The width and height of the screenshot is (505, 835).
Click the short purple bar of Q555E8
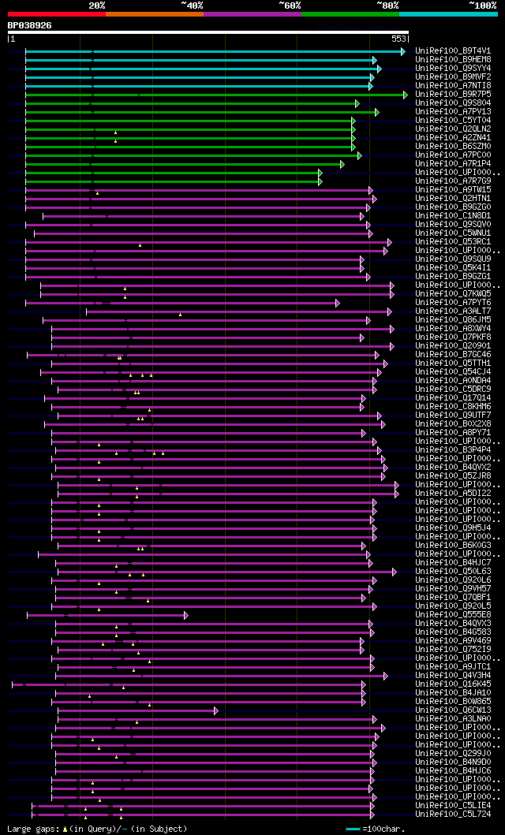tap(107, 615)
